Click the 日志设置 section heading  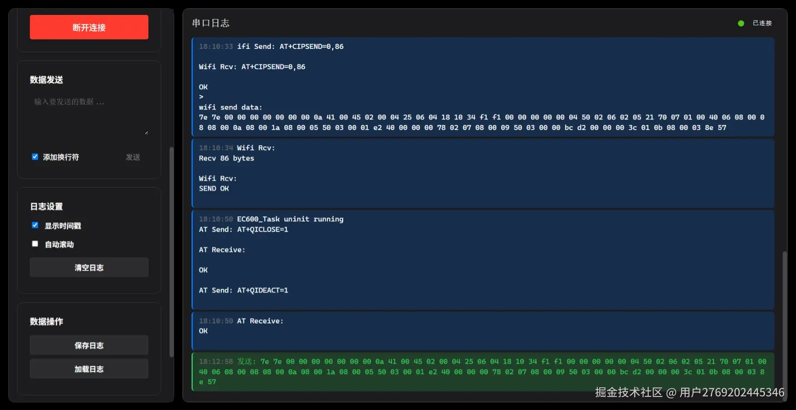pyautogui.click(x=47, y=206)
